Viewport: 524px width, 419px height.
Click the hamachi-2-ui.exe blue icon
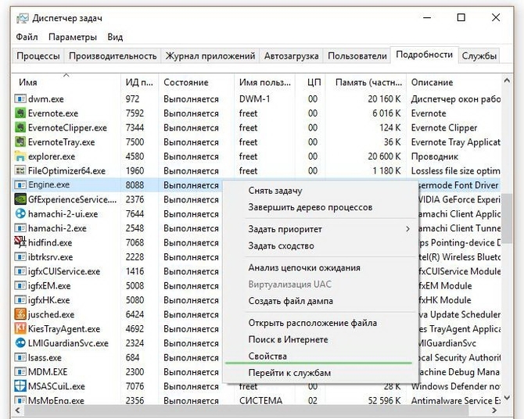(20, 214)
